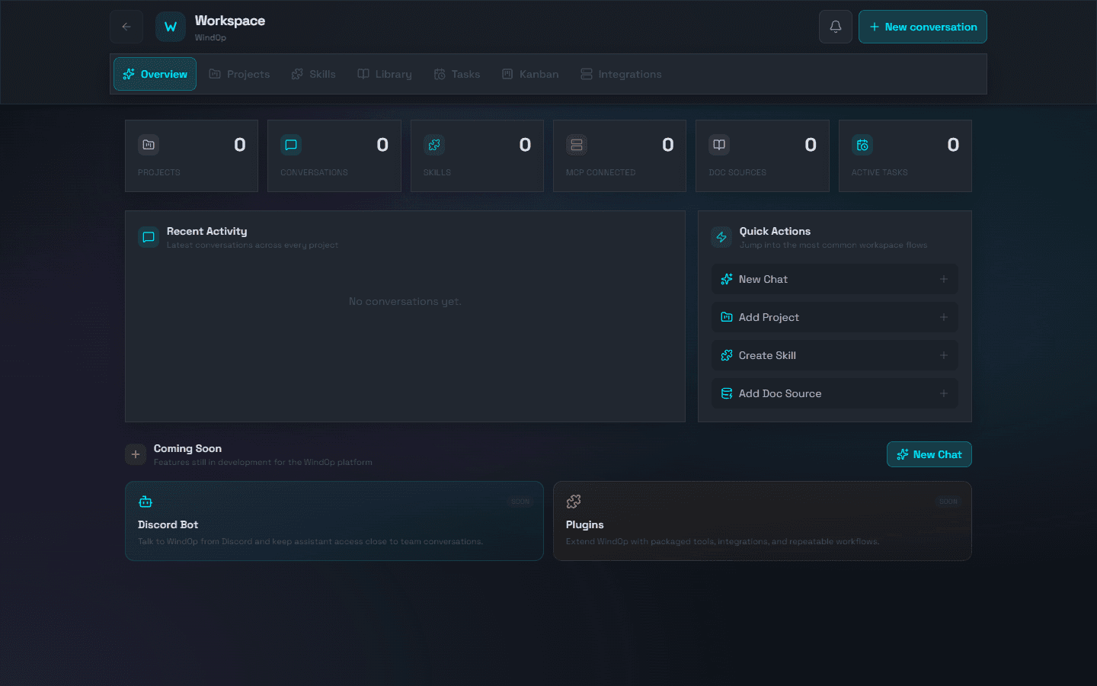Click the MCP Connected stat icon
The height and width of the screenshot is (686, 1097).
[577, 145]
